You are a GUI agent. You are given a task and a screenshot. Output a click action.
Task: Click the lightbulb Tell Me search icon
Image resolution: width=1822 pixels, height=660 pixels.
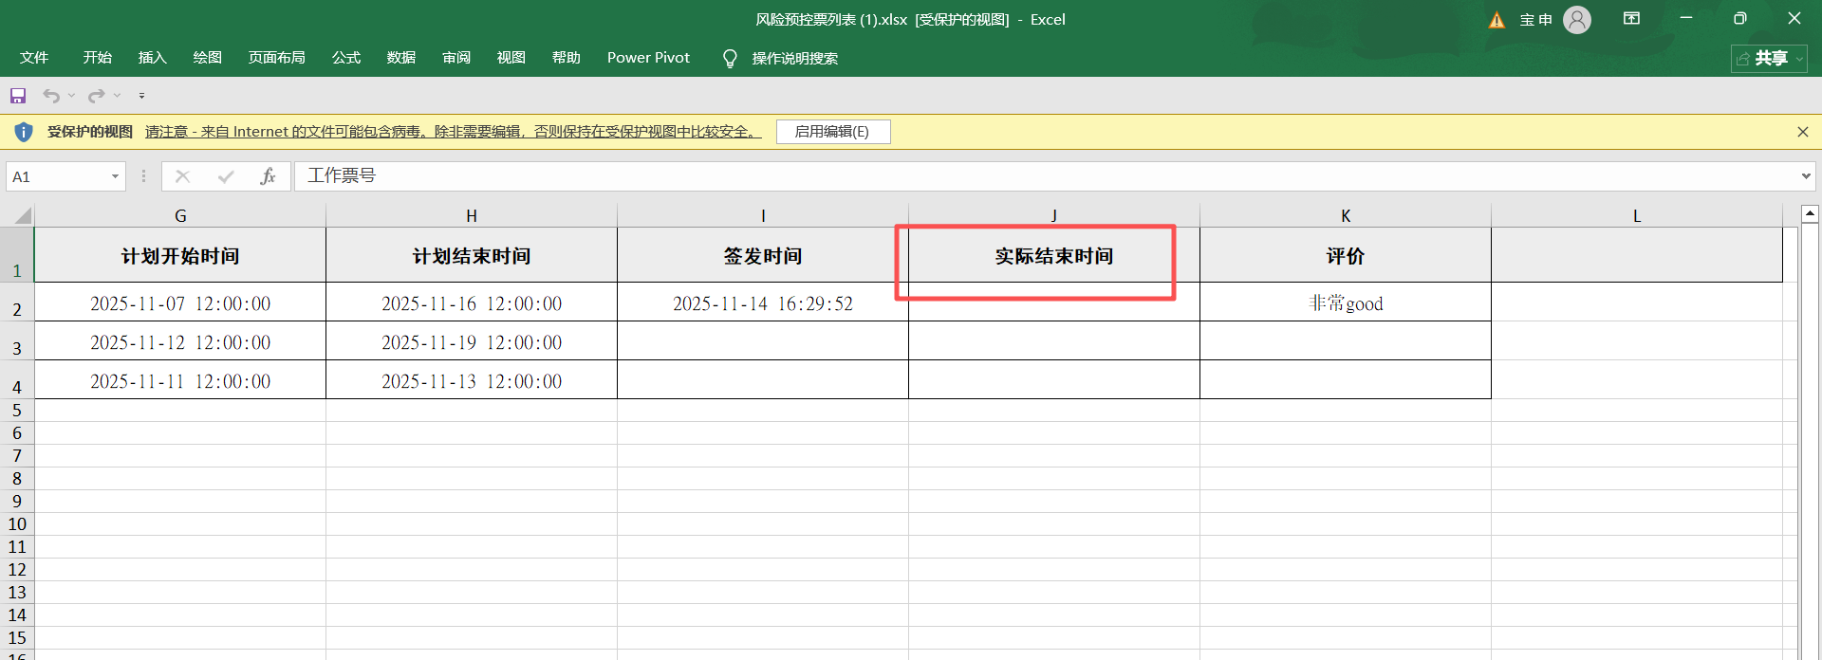pyautogui.click(x=730, y=59)
